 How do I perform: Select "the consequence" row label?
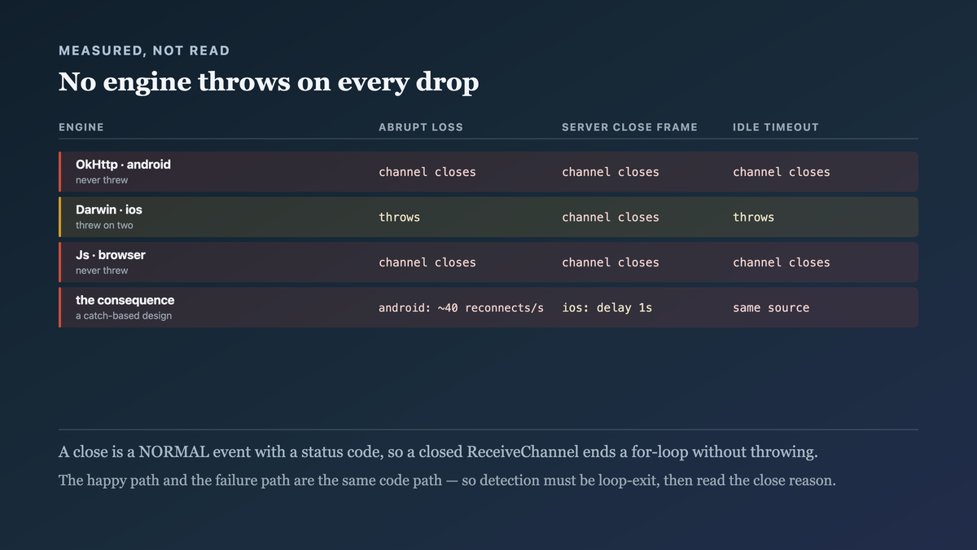125,300
